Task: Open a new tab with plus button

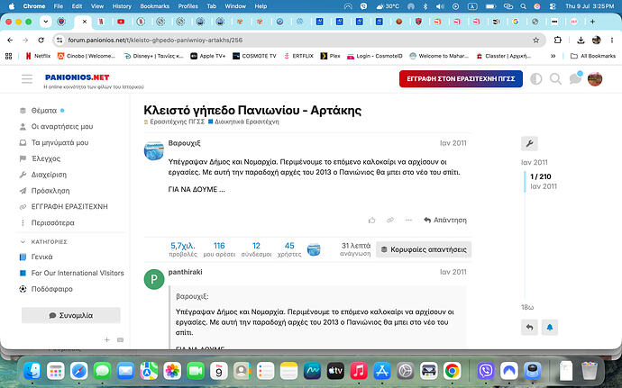Action: click(x=592, y=22)
